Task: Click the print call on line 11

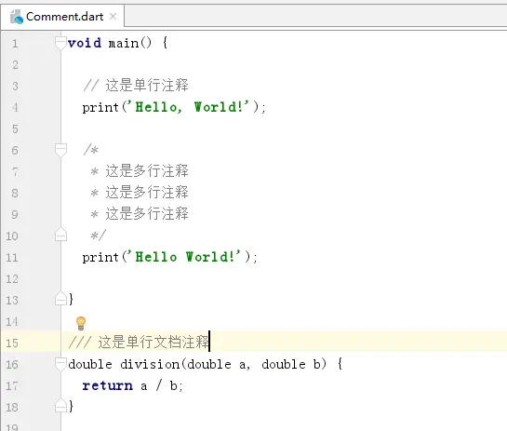Action: tap(100, 258)
